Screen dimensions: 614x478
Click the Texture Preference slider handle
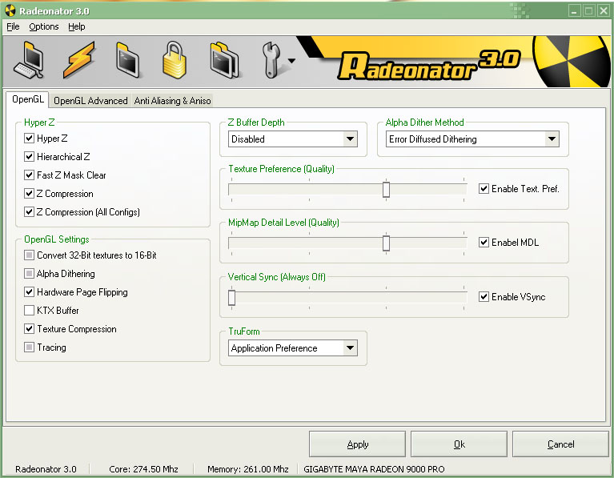386,189
